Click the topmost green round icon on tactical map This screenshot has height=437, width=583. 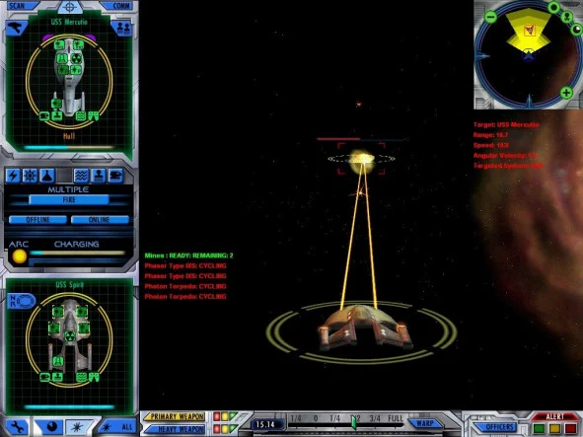point(554,7)
